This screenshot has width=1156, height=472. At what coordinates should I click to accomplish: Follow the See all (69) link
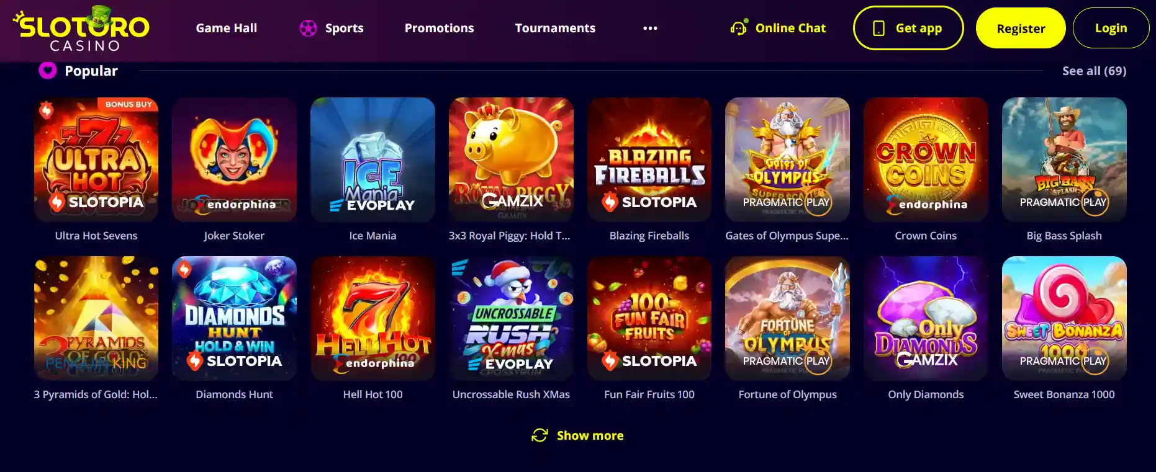click(1094, 71)
